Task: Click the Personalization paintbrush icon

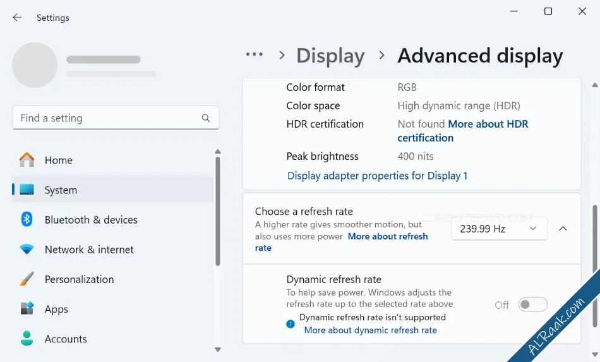Action: pyautogui.click(x=27, y=279)
